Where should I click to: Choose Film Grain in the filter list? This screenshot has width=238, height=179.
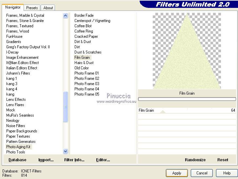pos(82,57)
